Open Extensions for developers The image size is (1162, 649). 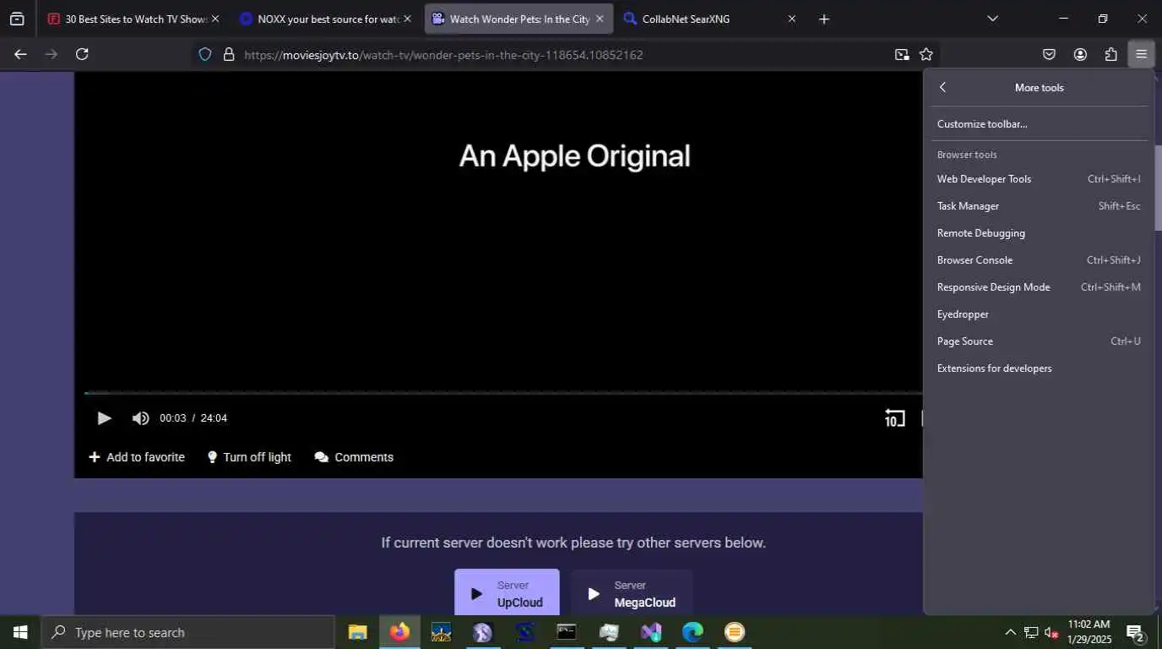pyautogui.click(x=1039, y=368)
